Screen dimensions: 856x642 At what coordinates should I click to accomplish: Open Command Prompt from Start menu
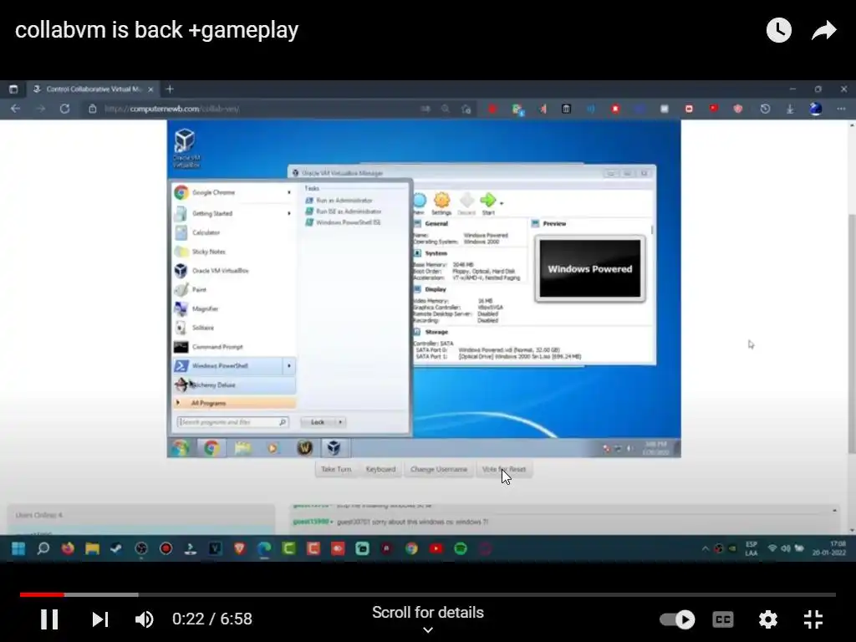point(234,347)
